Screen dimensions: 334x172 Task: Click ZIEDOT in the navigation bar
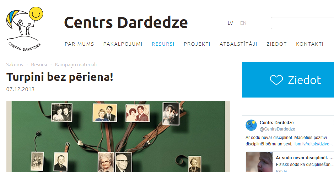click(x=276, y=44)
